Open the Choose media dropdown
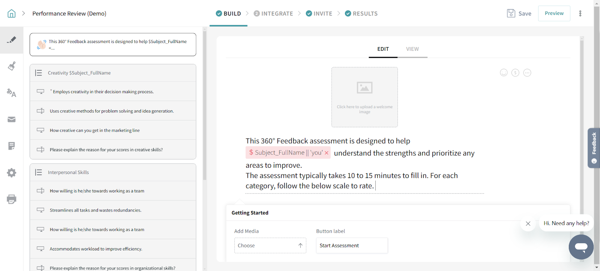 pyautogui.click(x=270, y=246)
